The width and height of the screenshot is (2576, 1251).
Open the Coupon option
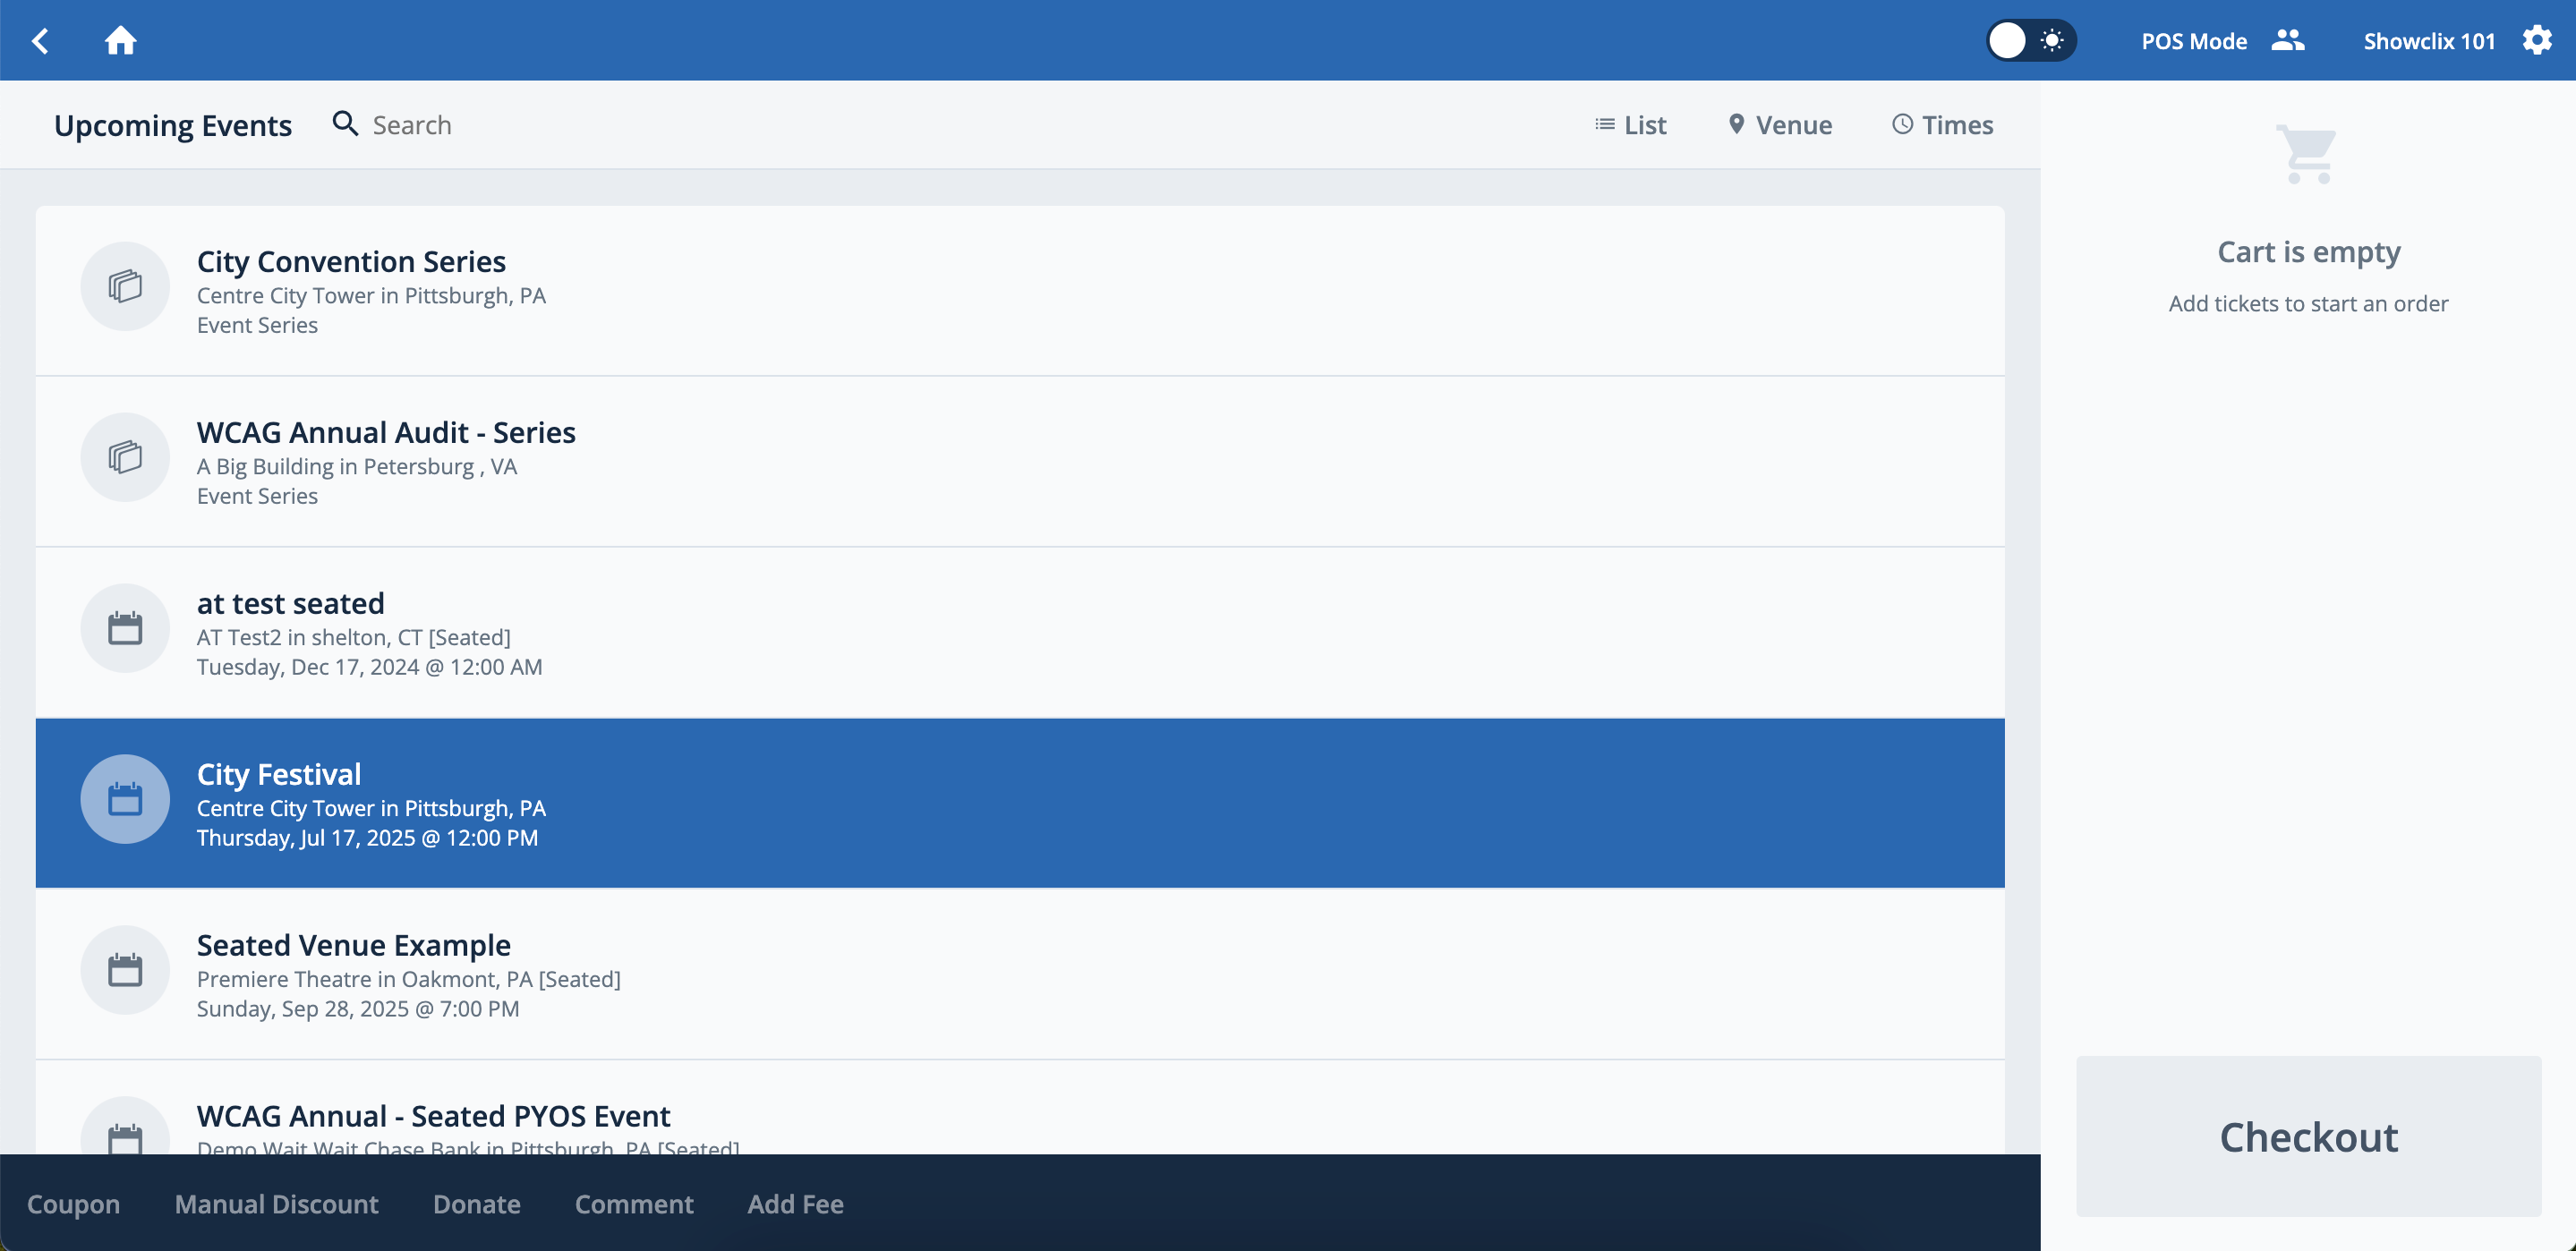[73, 1204]
